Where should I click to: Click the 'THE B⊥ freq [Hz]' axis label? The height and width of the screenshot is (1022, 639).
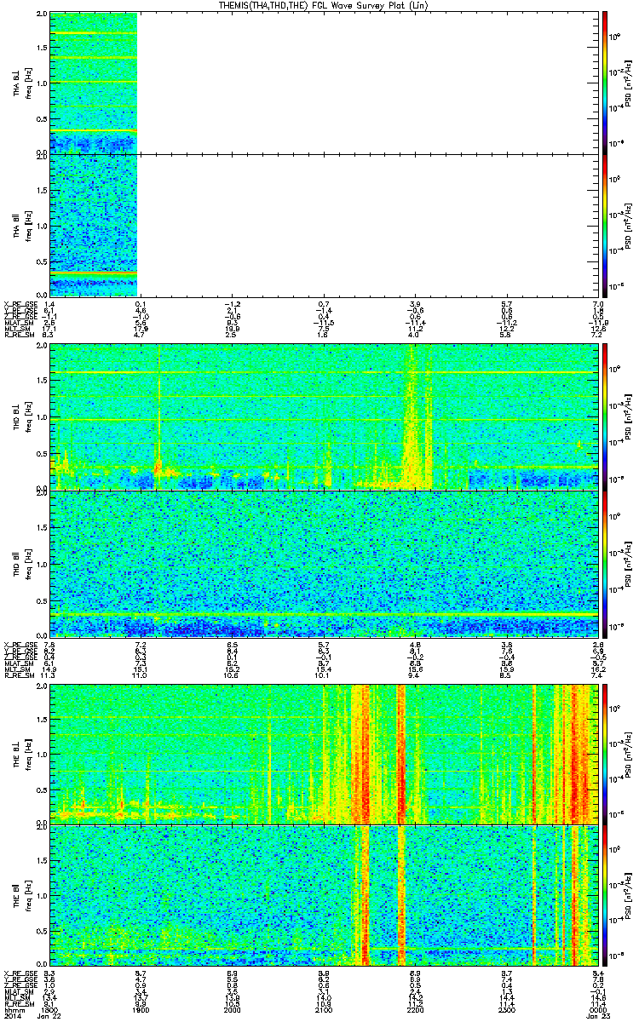(21, 753)
